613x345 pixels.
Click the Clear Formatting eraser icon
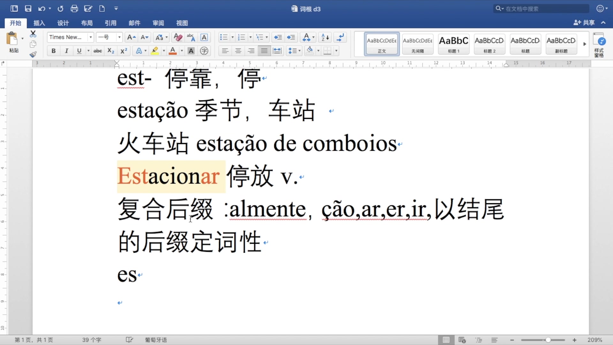[x=178, y=37]
